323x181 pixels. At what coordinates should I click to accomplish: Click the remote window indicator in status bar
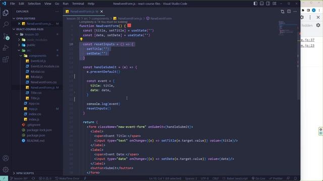[4, 178]
